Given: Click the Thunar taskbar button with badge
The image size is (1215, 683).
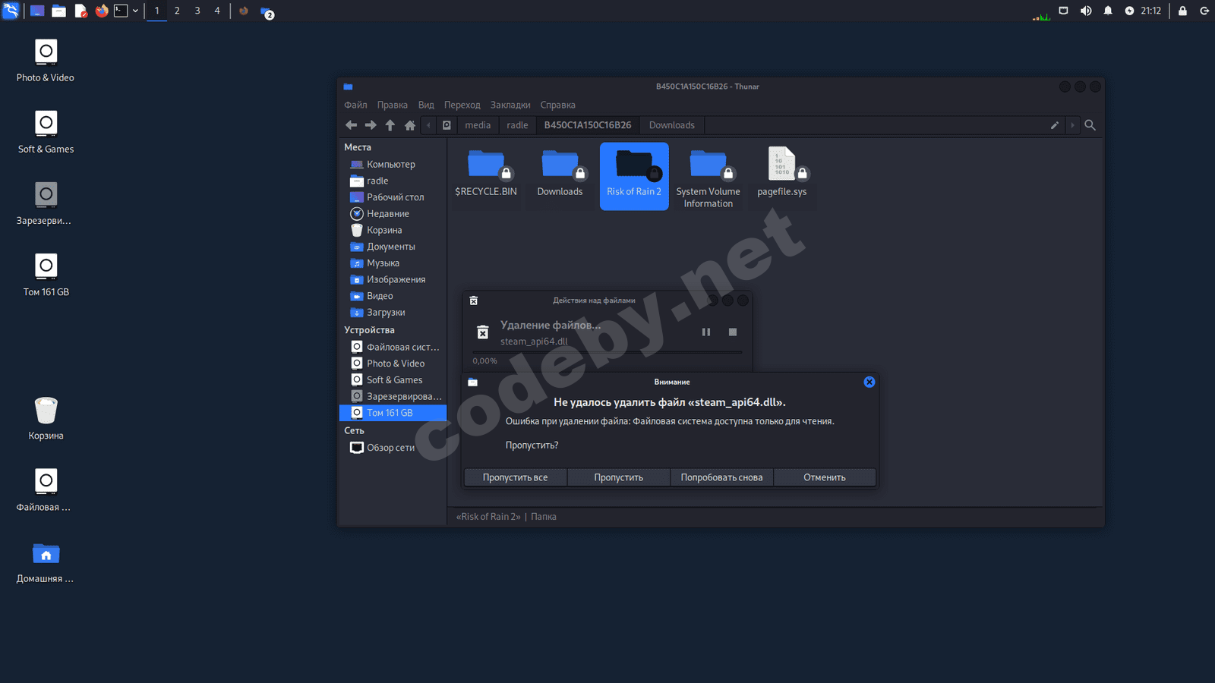Looking at the screenshot, I should click(267, 11).
